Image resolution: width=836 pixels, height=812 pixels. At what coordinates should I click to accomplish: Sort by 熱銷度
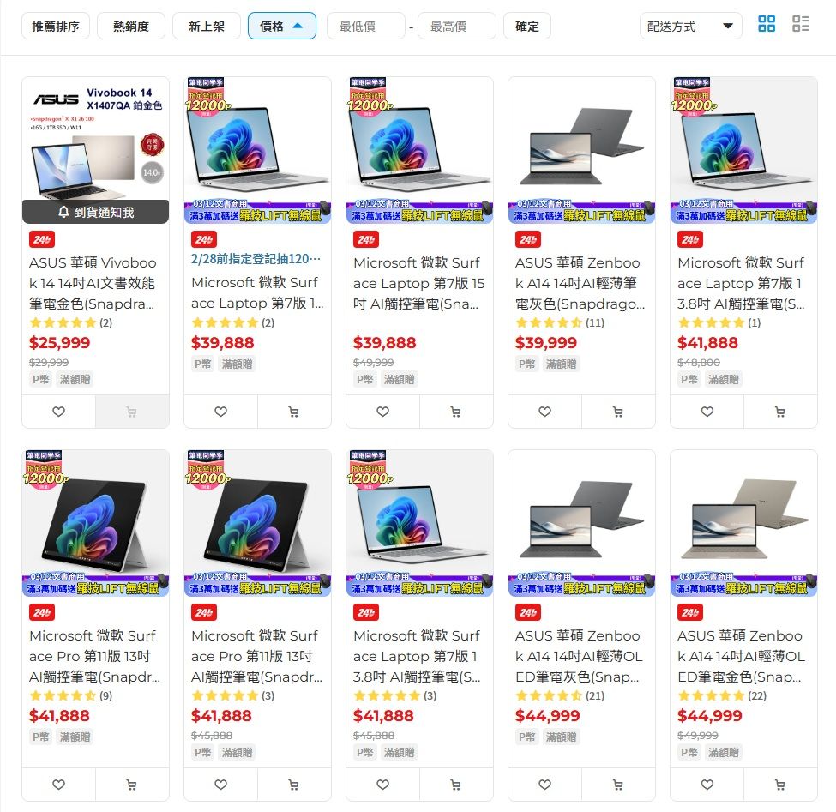(131, 26)
